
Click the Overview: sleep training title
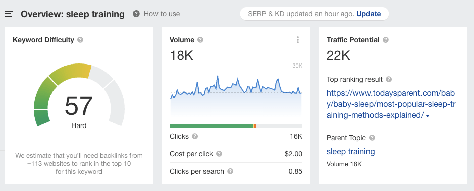coord(73,14)
